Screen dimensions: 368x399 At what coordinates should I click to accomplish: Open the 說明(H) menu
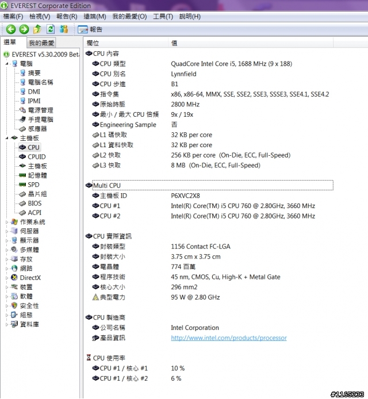[190, 17]
